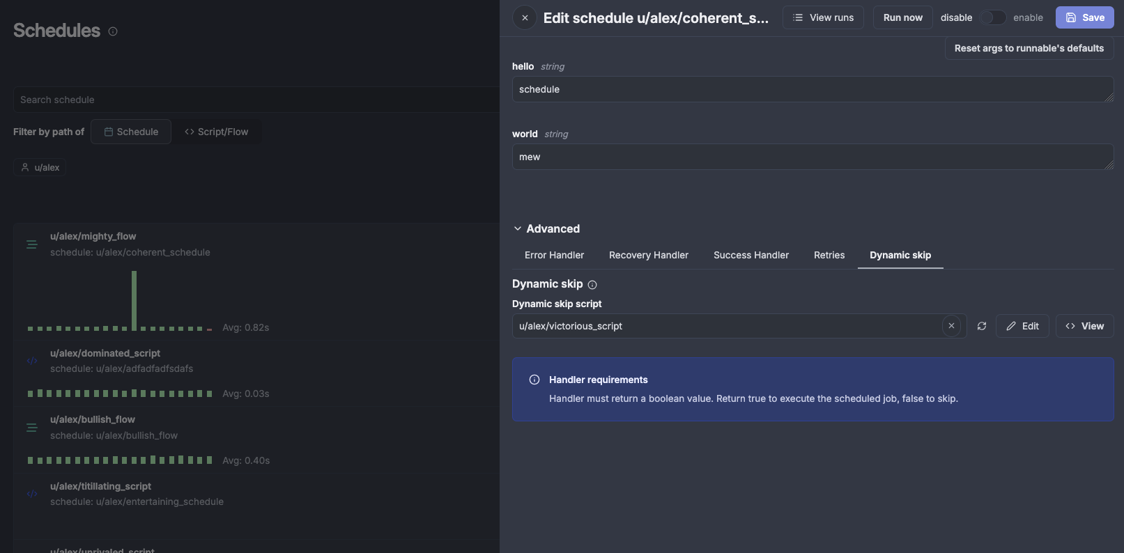
Task: Open the Retries tab
Action: coord(829,255)
